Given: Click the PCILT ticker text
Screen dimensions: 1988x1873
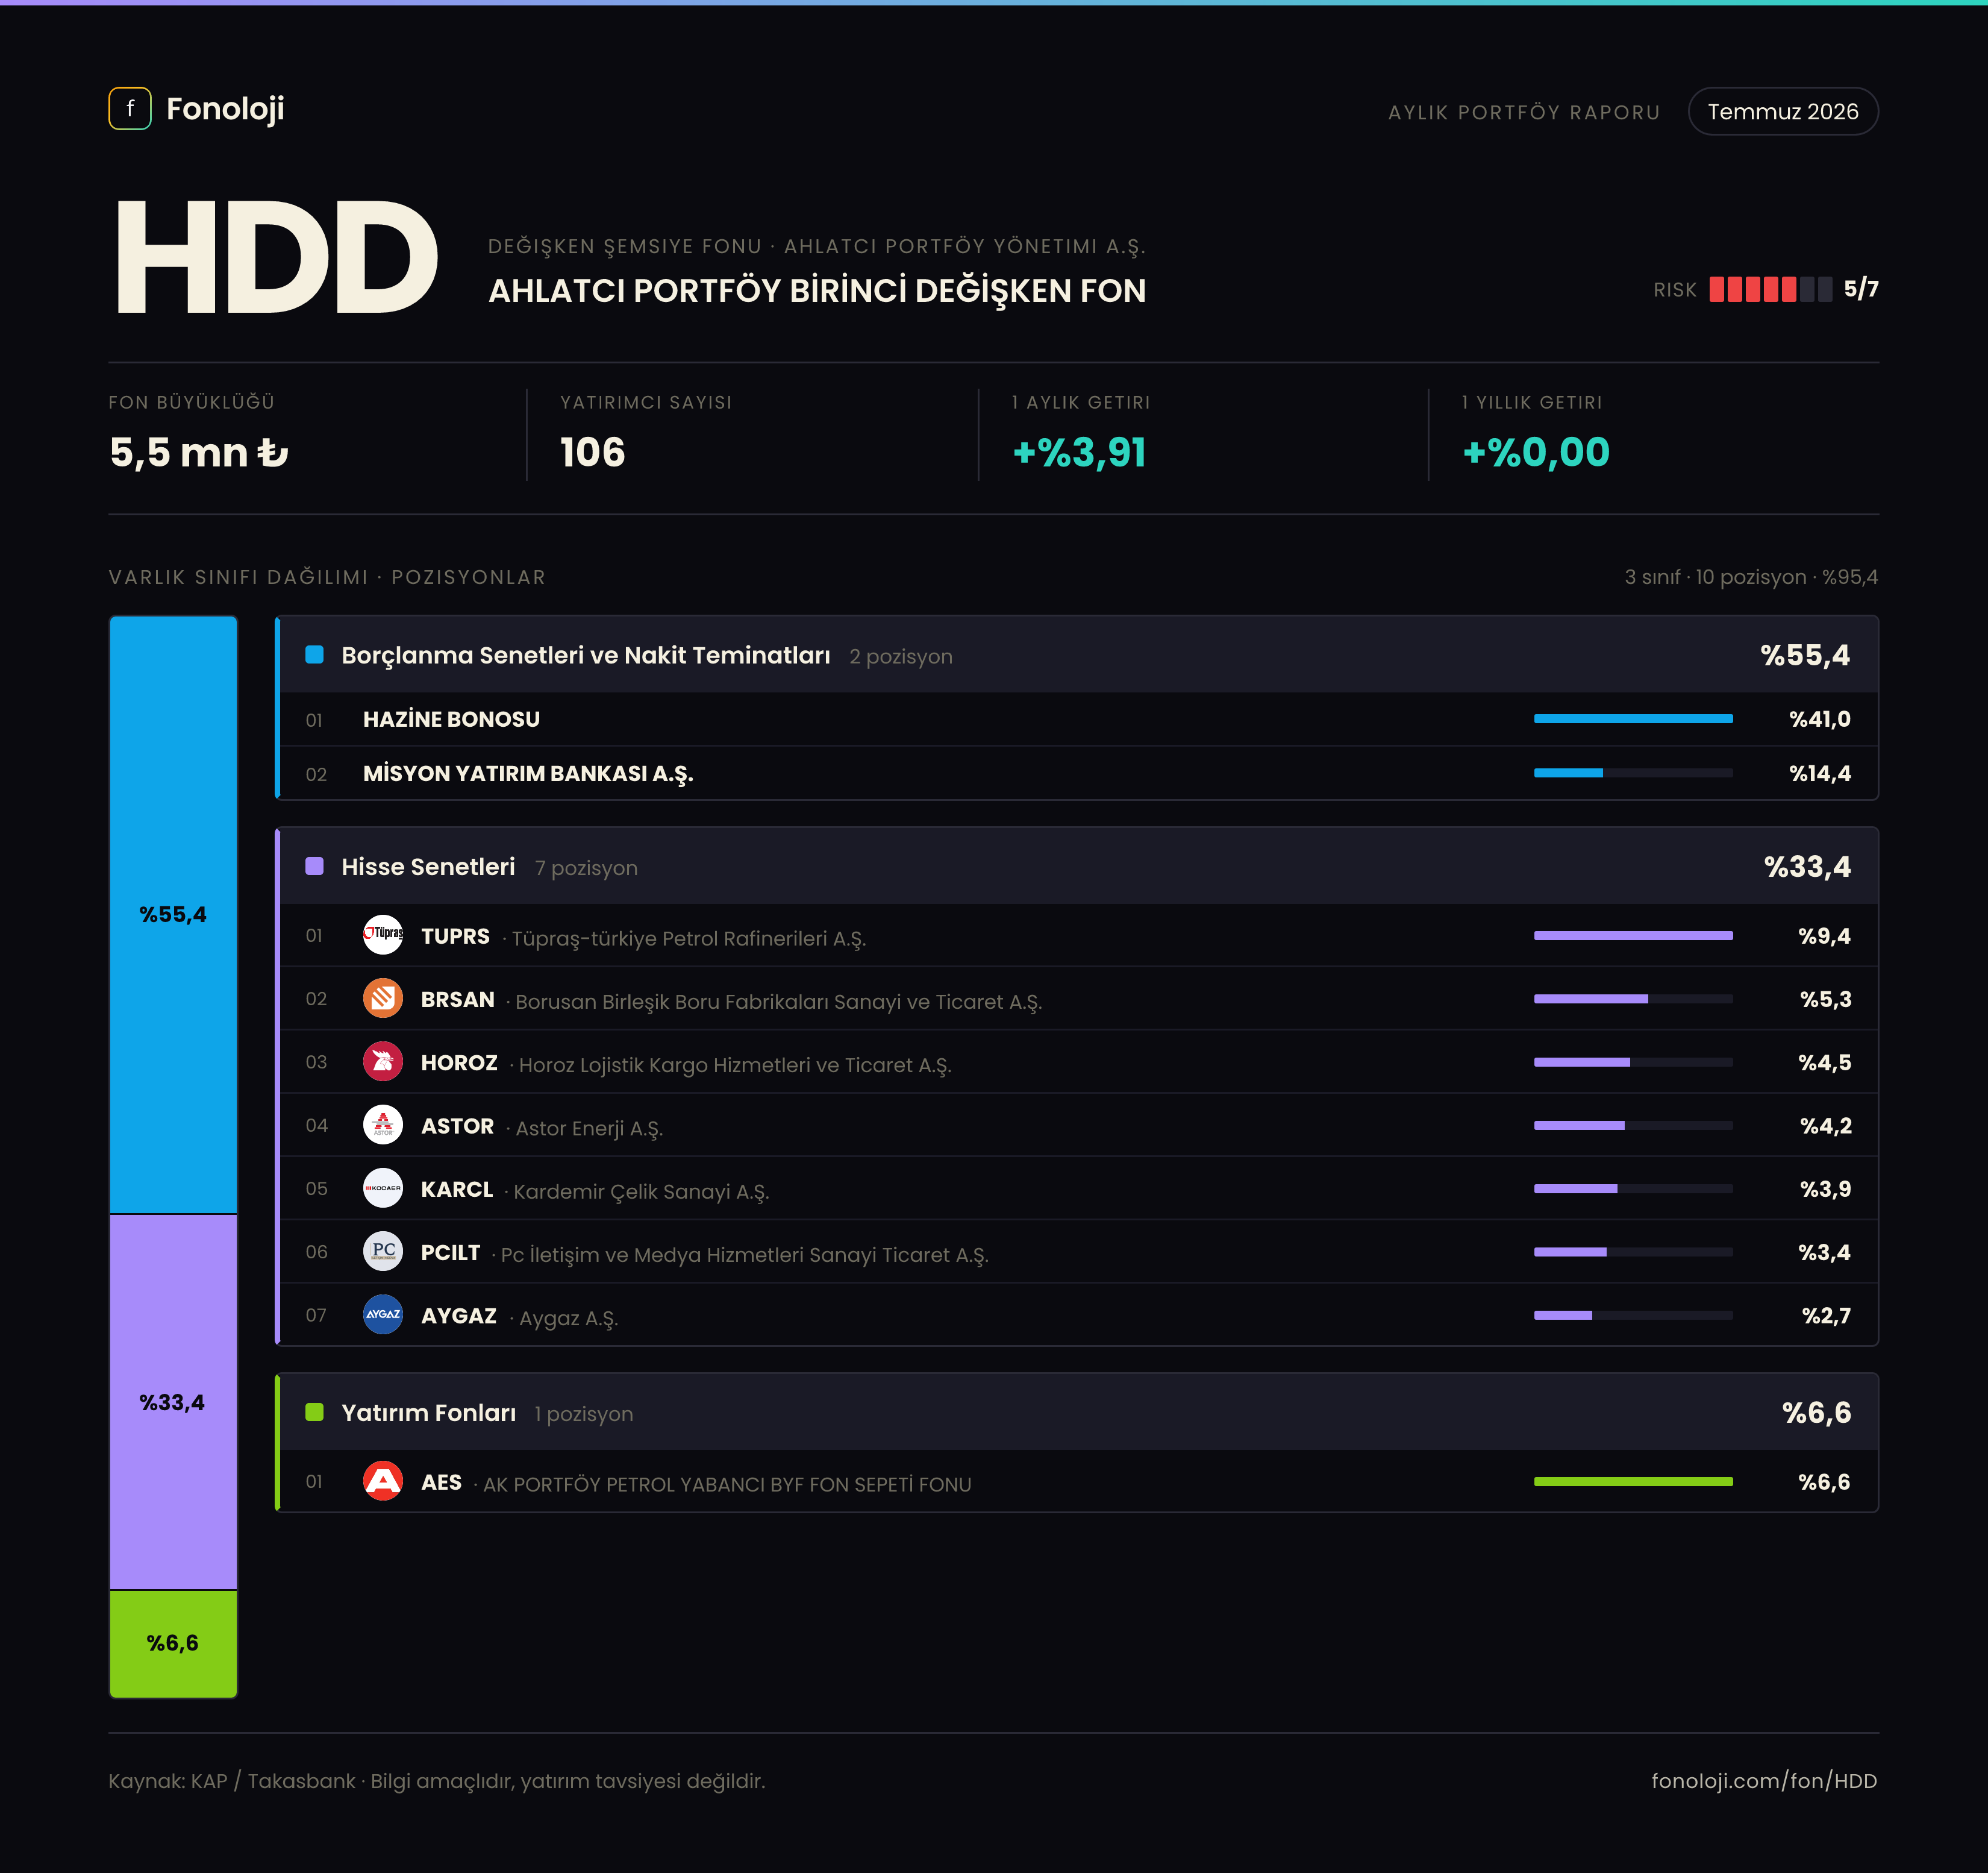Looking at the screenshot, I should click(x=450, y=1253).
